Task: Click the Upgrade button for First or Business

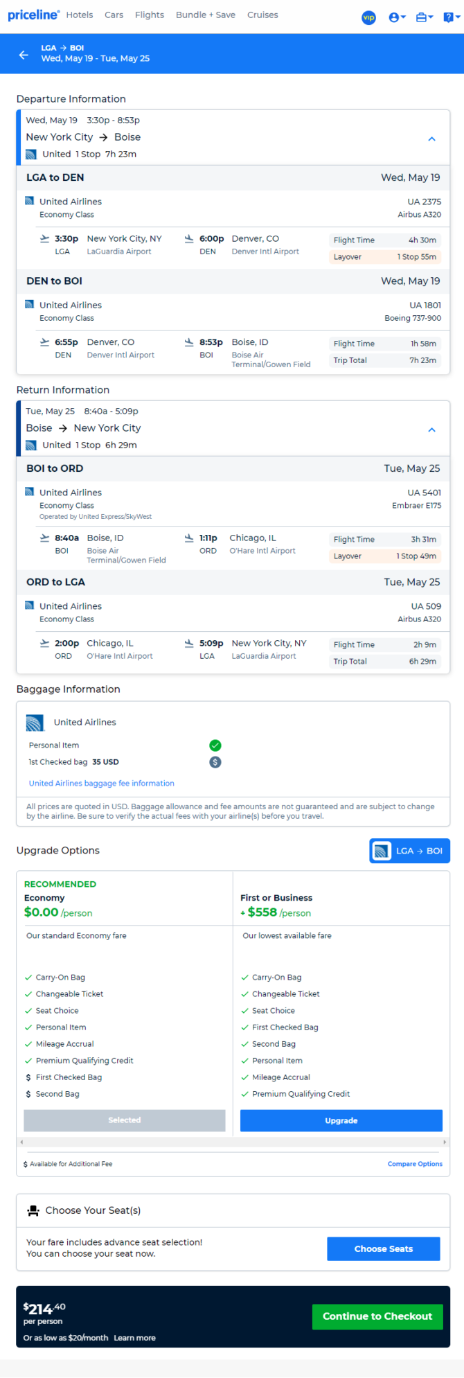Action: 341,1120
